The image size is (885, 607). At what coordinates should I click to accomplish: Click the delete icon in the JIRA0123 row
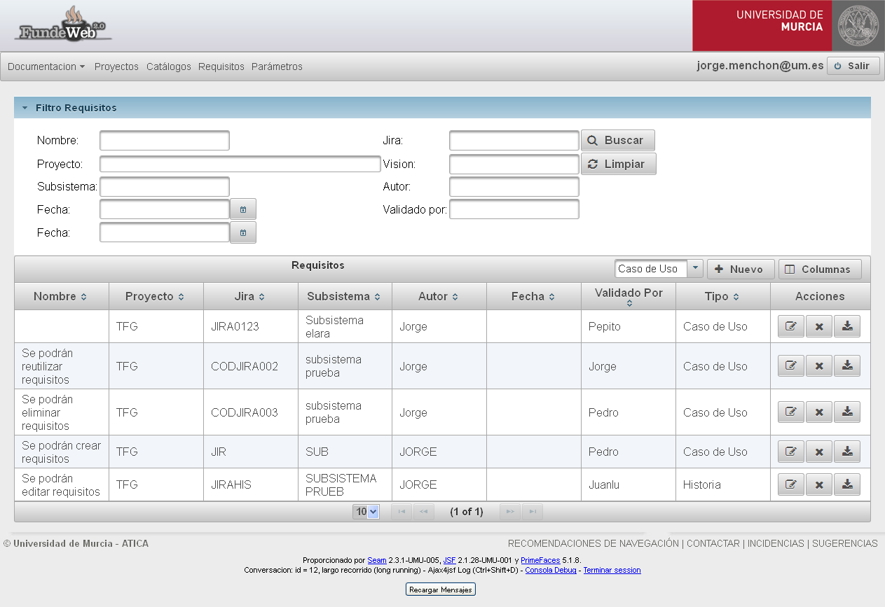pos(819,326)
